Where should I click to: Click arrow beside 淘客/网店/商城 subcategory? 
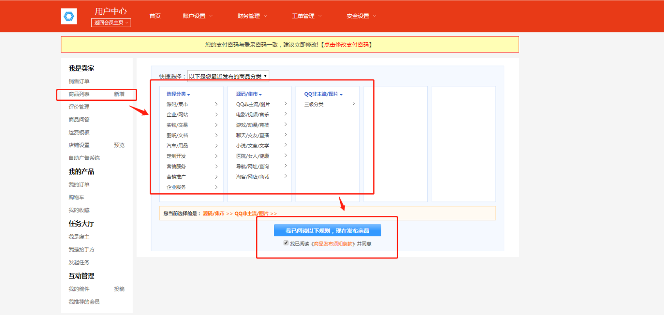285,177
